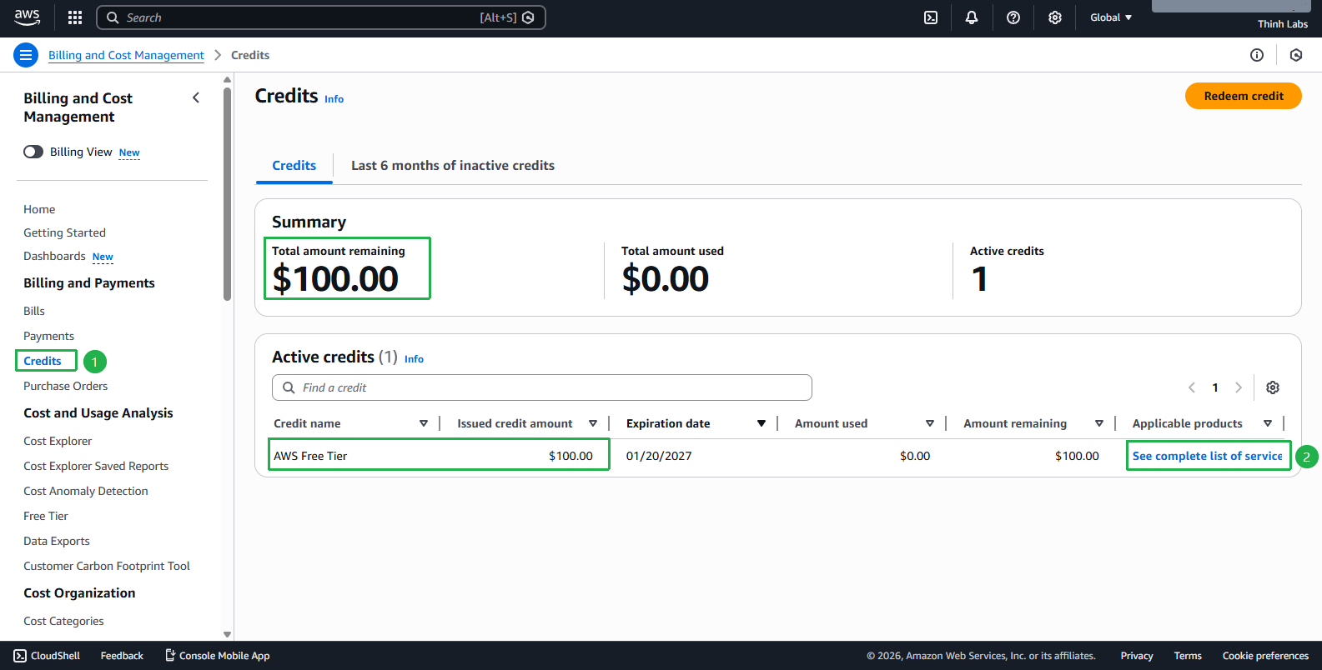Open Getting Started in the sidebar
1322x670 pixels.
tap(64, 232)
